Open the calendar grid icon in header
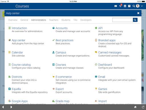The image size is (146, 110). click(x=125, y=6)
